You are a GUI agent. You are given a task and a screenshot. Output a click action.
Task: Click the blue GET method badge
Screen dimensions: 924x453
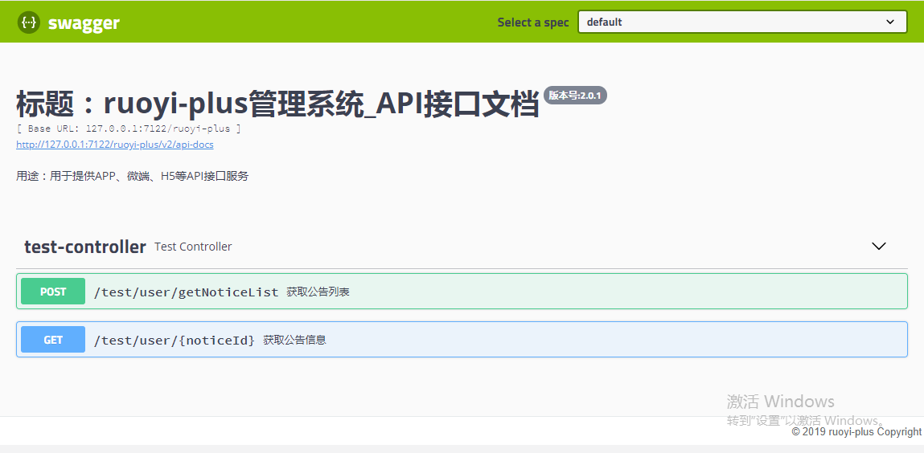point(53,340)
